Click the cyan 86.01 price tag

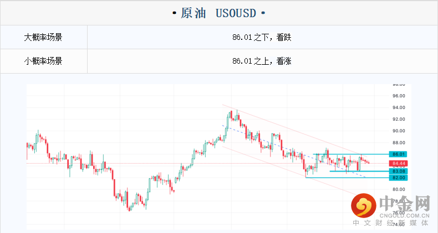(399, 154)
